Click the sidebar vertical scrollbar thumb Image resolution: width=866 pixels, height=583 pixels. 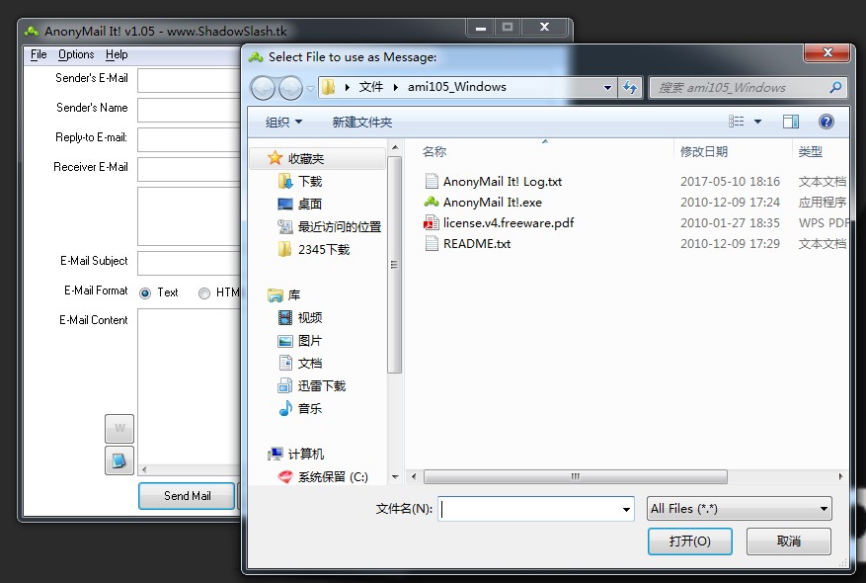coord(394,264)
